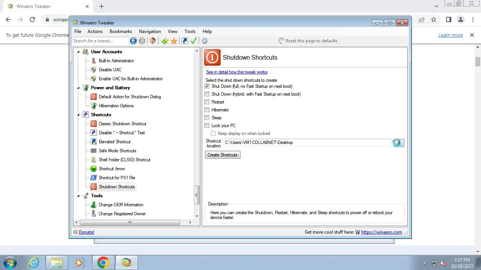Click the back navigation arrow in Winaero toolbar
Image resolution: width=481 pixels, height=270 pixels.
click(133, 41)
